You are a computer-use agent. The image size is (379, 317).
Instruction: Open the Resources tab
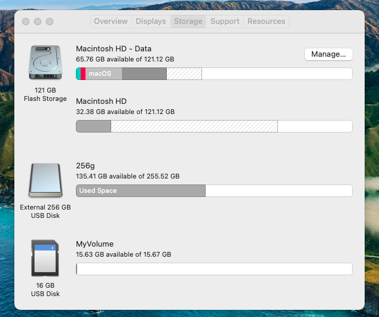267,21
